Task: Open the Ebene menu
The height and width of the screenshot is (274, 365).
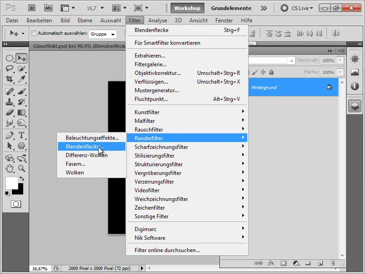Action: tap(85, 21)
